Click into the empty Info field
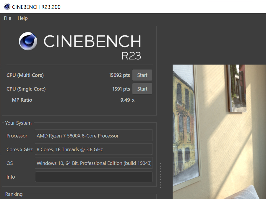Image resolution: width=266 pixels, height=199 pixels. point(94,177)
